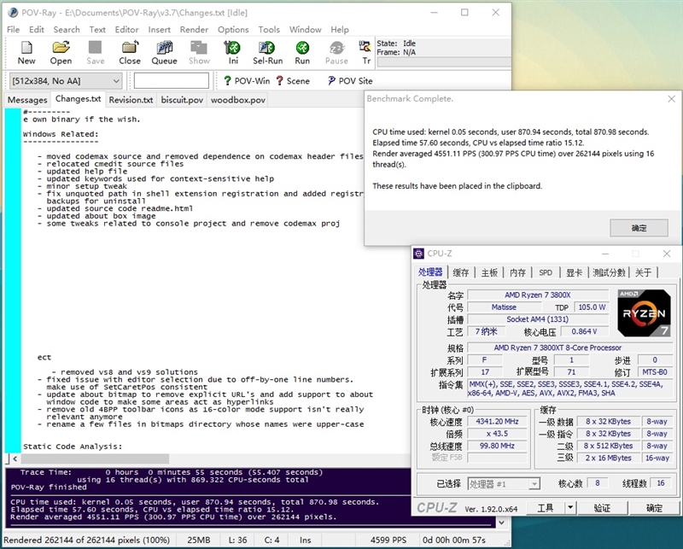Open a file using the Open folder icon

60,54
